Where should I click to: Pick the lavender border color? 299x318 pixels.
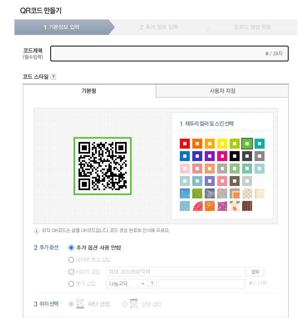coord(210,181)
